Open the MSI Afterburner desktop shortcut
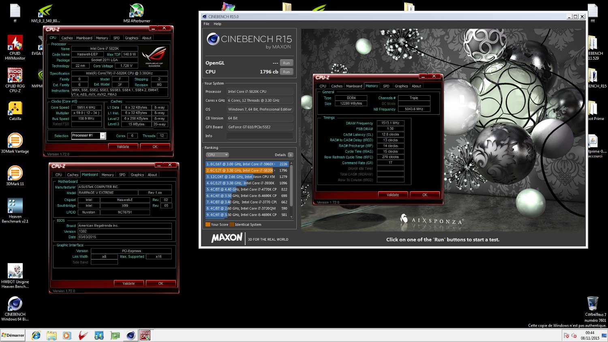 137,13
